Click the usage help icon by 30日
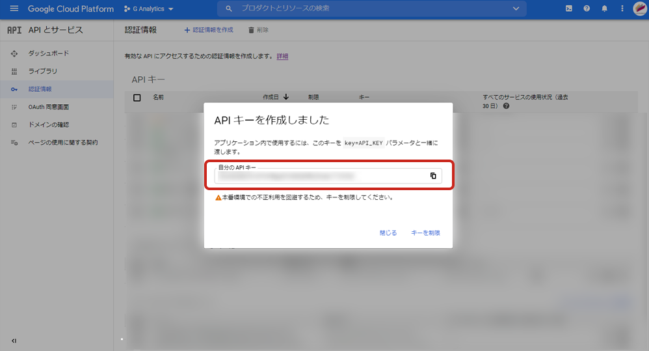 coord(506,105)
